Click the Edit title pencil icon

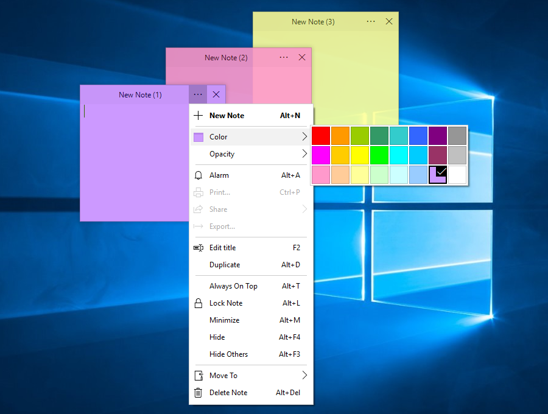point(198,248)
